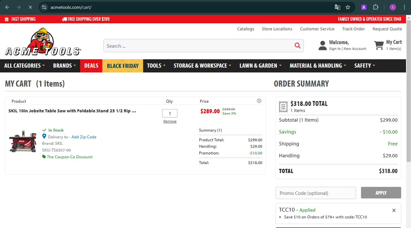Click the free shipping truck icon
This screenshot has height=228, width=411.
(64, 19)
